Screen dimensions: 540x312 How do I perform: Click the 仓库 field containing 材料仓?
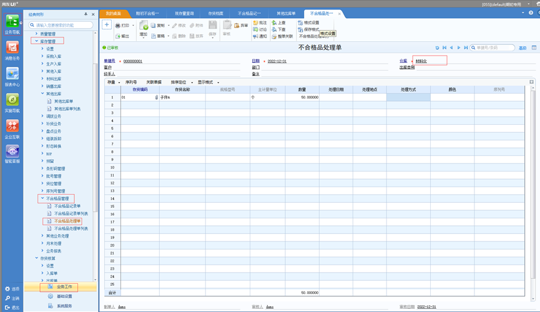[x=430, y=61]
